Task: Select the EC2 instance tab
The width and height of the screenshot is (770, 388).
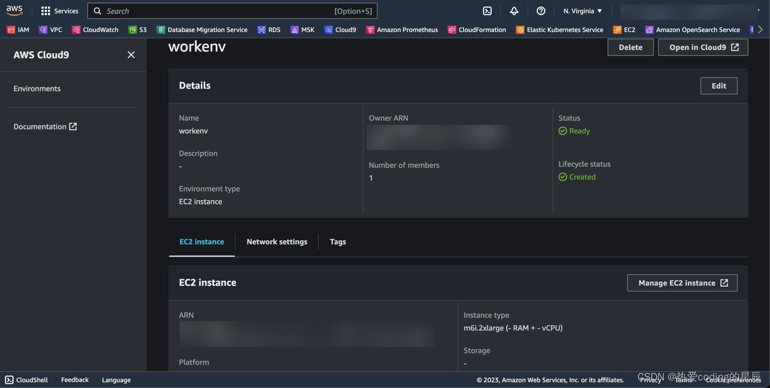Action: point(202,242)
